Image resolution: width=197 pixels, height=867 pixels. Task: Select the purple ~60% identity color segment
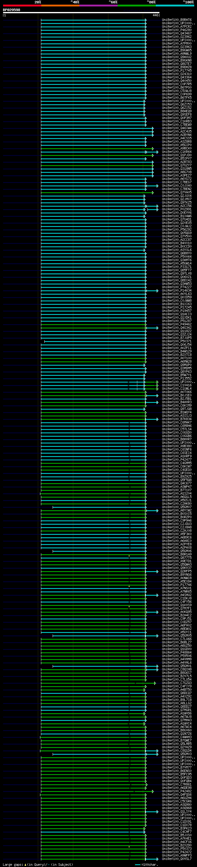(98, 6)
